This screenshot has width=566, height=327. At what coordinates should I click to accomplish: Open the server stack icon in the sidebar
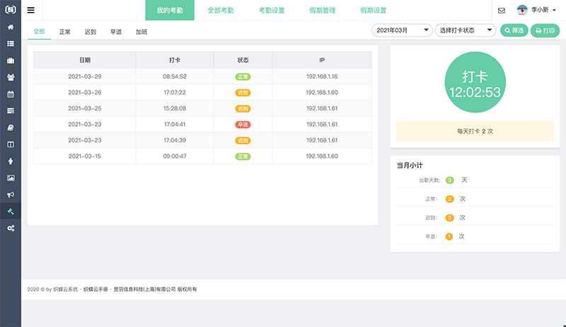[11, 111]
